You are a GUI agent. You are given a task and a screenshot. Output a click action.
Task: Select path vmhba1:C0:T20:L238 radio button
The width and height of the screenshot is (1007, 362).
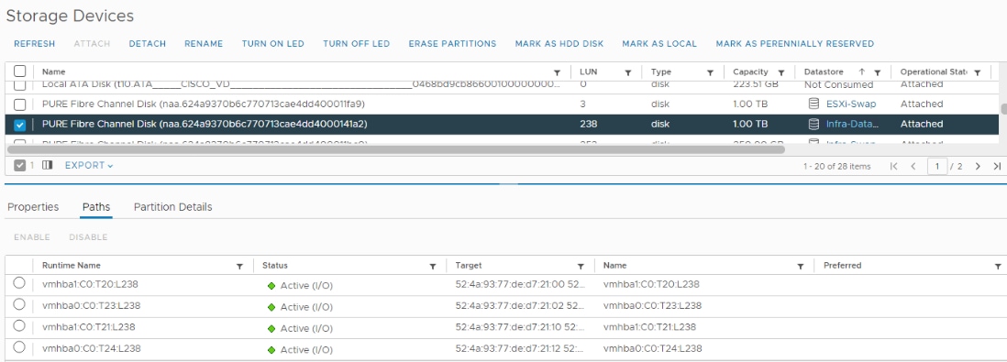point(19,283)
